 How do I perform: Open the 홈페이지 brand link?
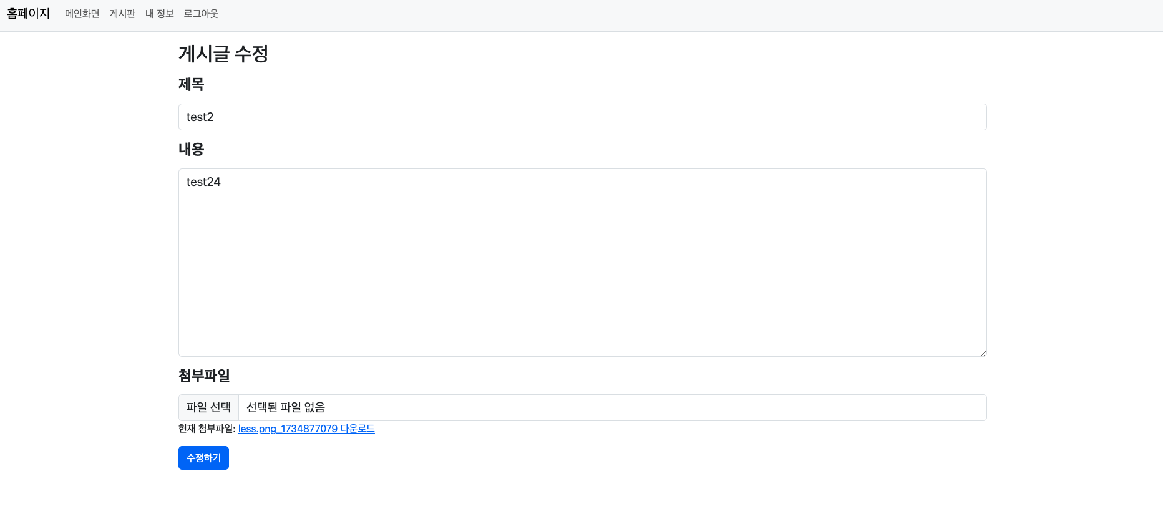coord(28,14)
